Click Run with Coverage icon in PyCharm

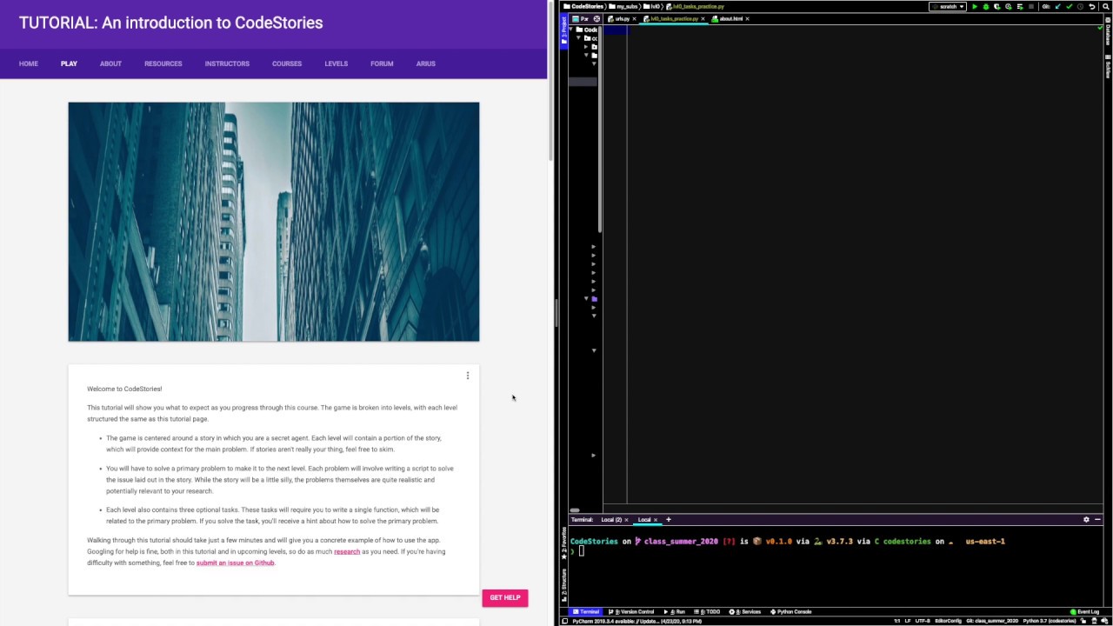(x=997, y=6)
